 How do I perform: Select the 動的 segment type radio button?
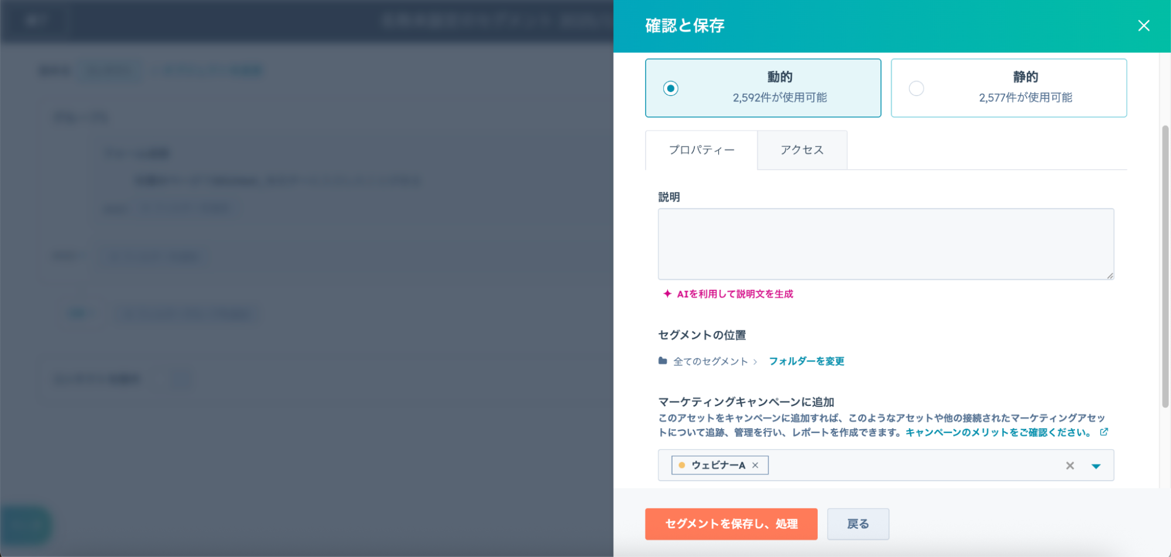tap(671, 88)
